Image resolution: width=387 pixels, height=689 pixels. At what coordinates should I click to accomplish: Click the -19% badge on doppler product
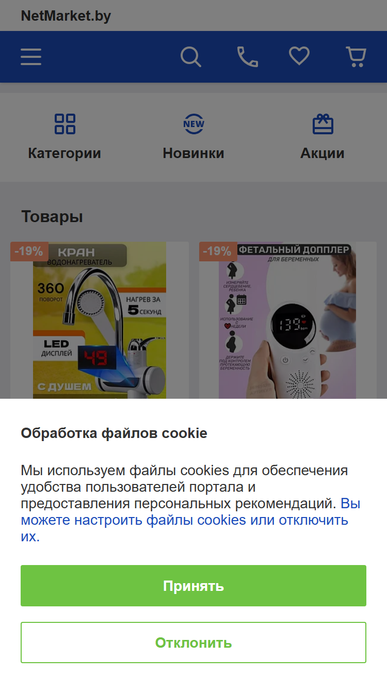tap(218, 252)
